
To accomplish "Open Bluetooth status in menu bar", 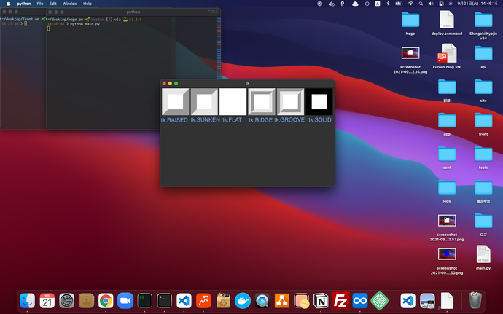I will pos(388,4).
